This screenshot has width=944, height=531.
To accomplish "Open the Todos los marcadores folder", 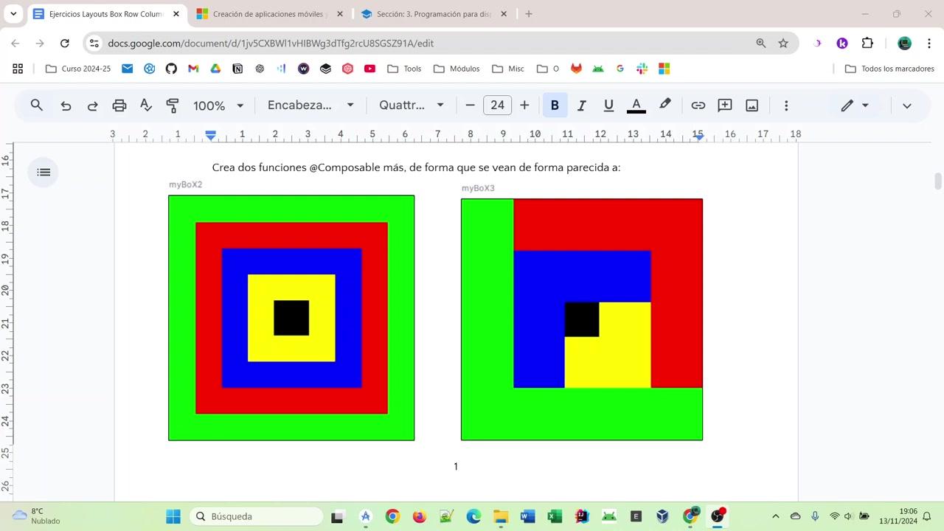I will point(889,69).
